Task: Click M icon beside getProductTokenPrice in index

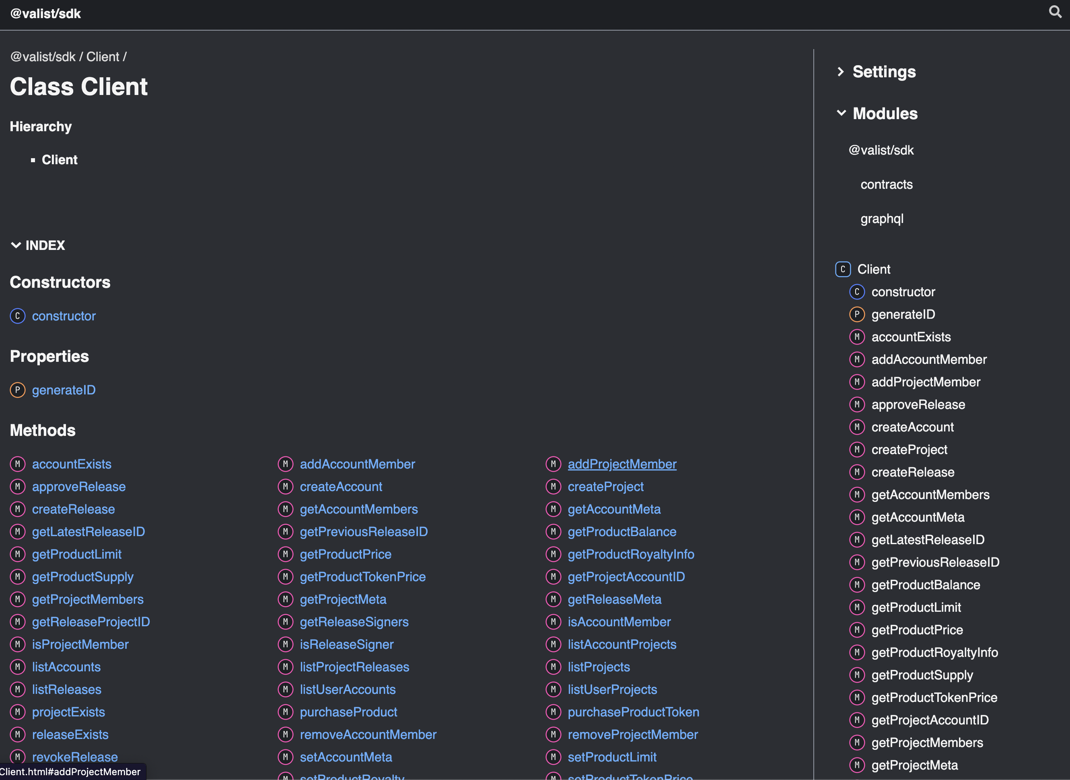Action: 286,577
